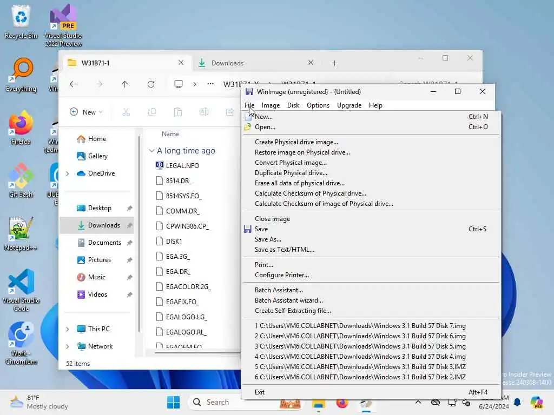
Task: Open the Disk menu in WinImage
Action: [293, 105]
